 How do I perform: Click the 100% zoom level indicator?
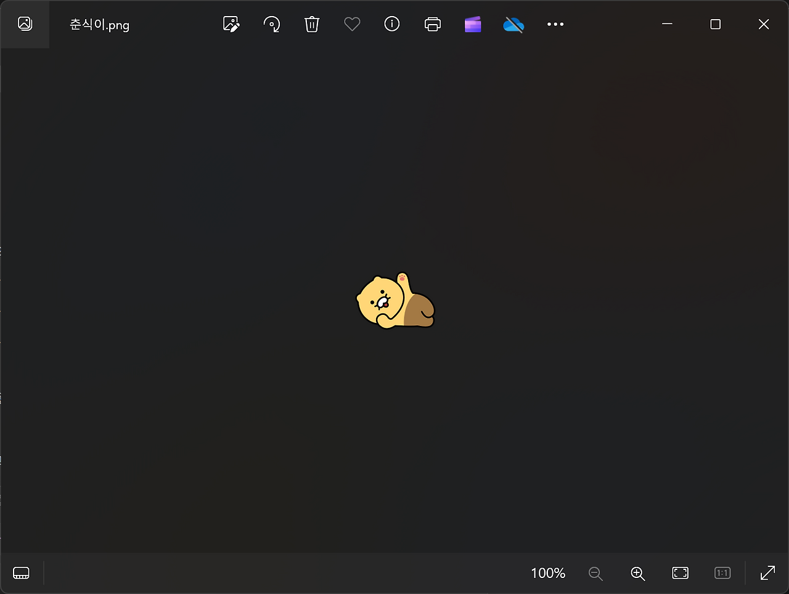[548, 573]
